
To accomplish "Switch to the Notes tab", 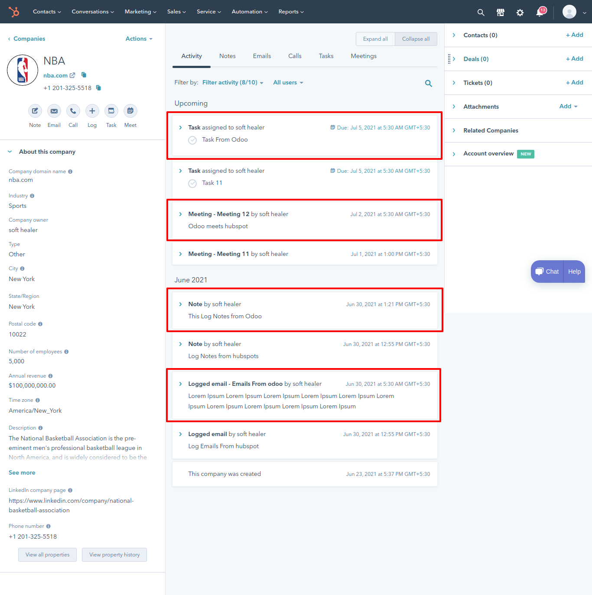I will pos(228,56).
